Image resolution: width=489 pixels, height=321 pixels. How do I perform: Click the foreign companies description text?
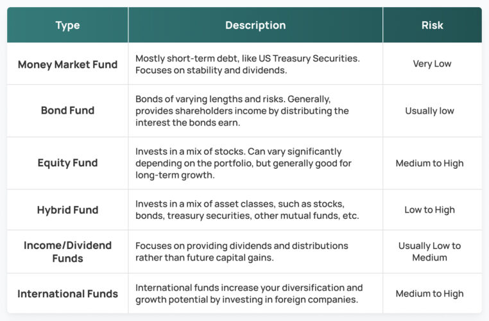[249, 293]
